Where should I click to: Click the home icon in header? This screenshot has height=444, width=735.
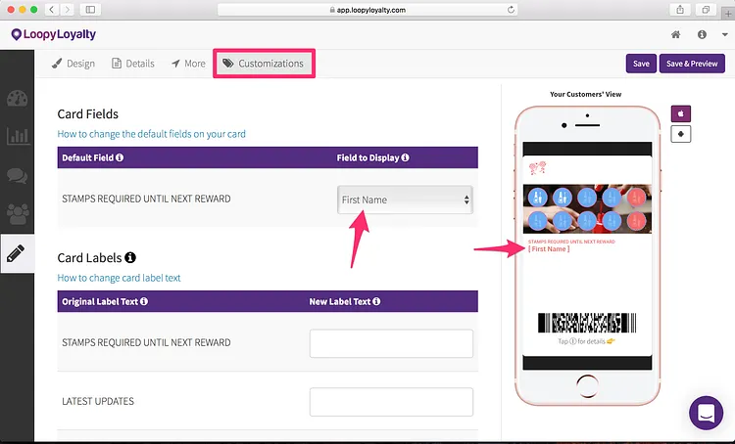675,34
